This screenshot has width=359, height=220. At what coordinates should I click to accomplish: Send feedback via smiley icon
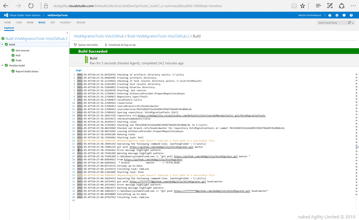[x=344, y=15]
